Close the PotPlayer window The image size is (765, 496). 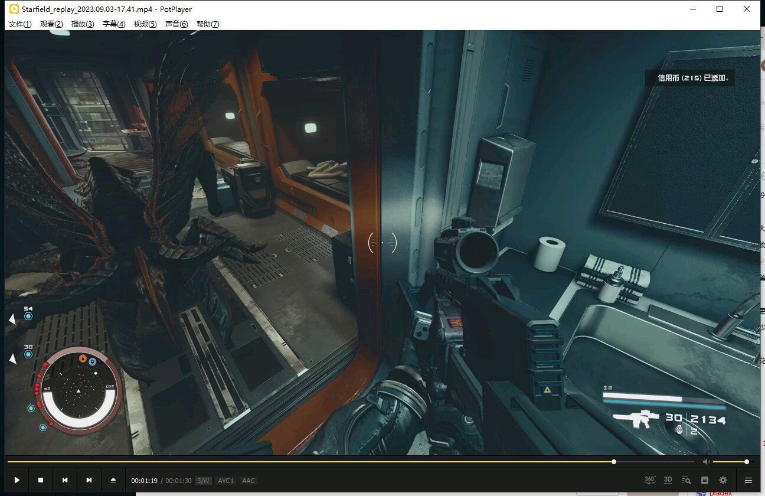(x=747, y=9)
